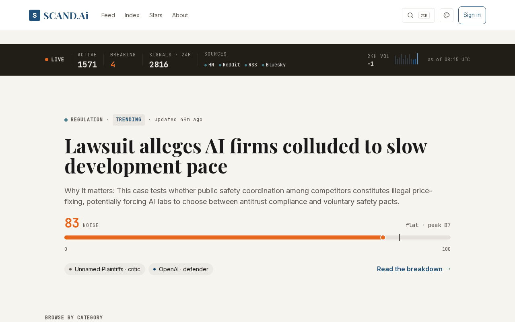The image size is (515, 322).
Task: Click the Reddit source label
Action: (229, 65)
